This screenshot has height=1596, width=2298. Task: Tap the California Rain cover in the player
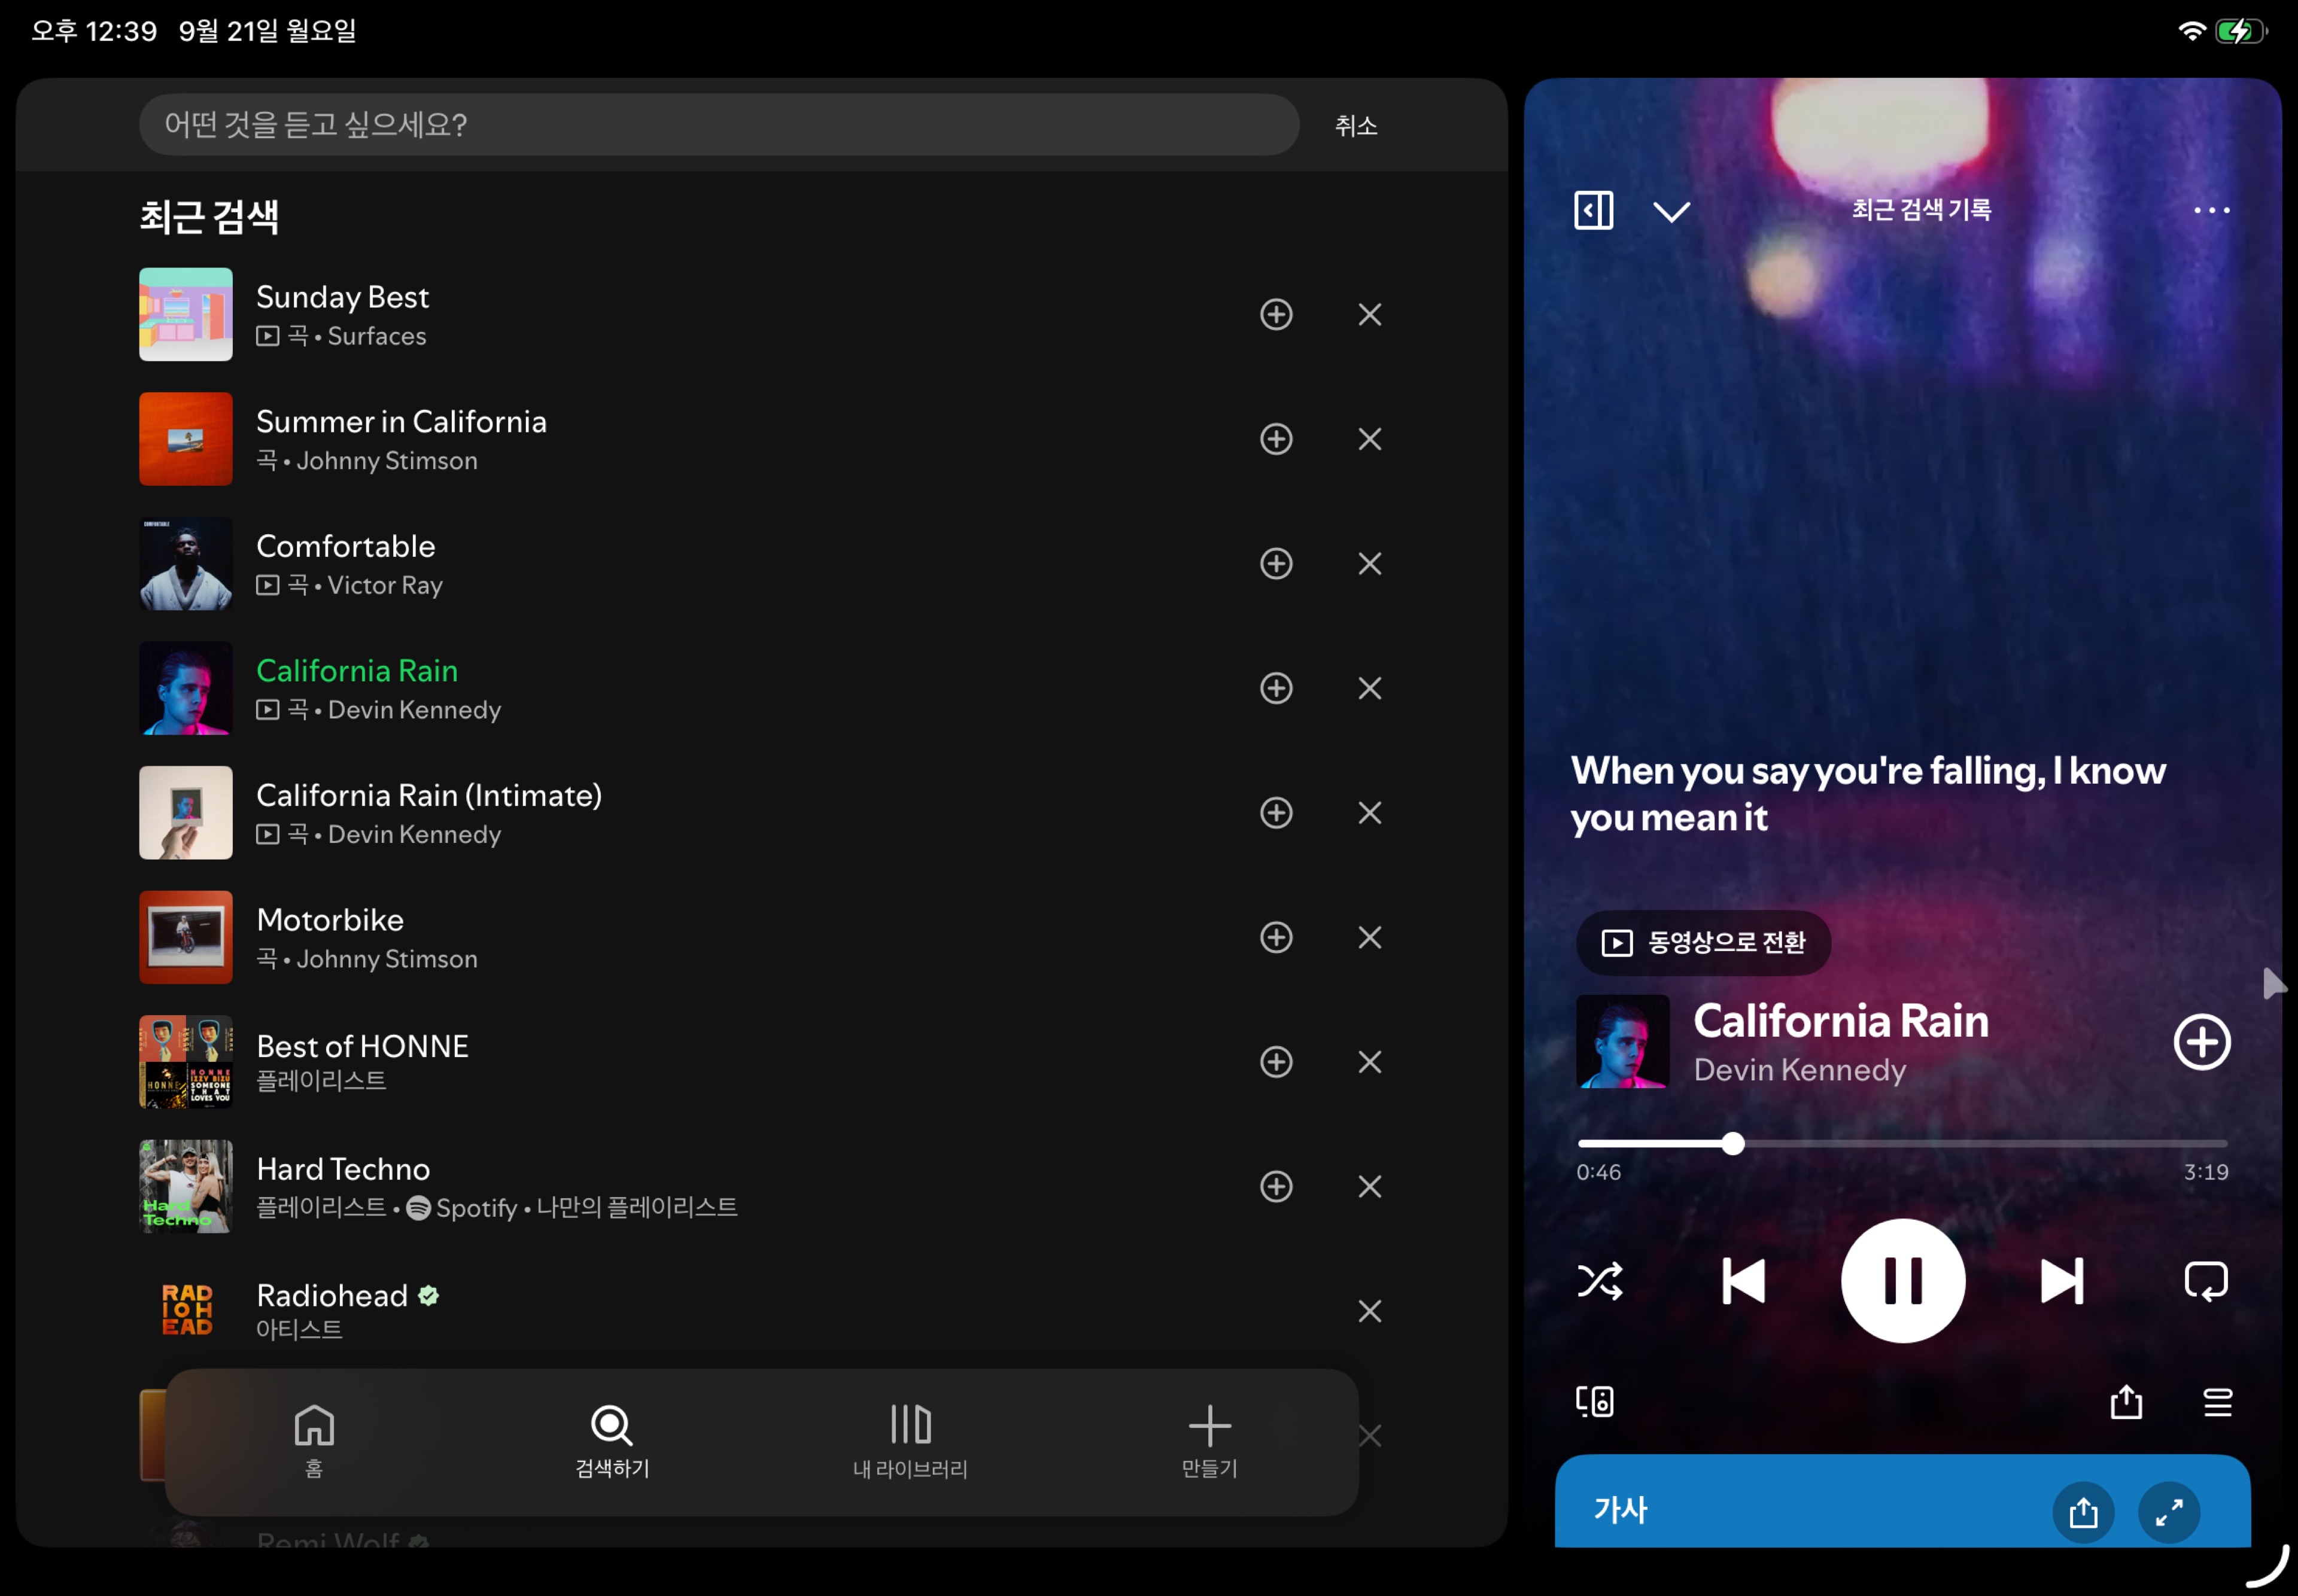[1622, 1041]
